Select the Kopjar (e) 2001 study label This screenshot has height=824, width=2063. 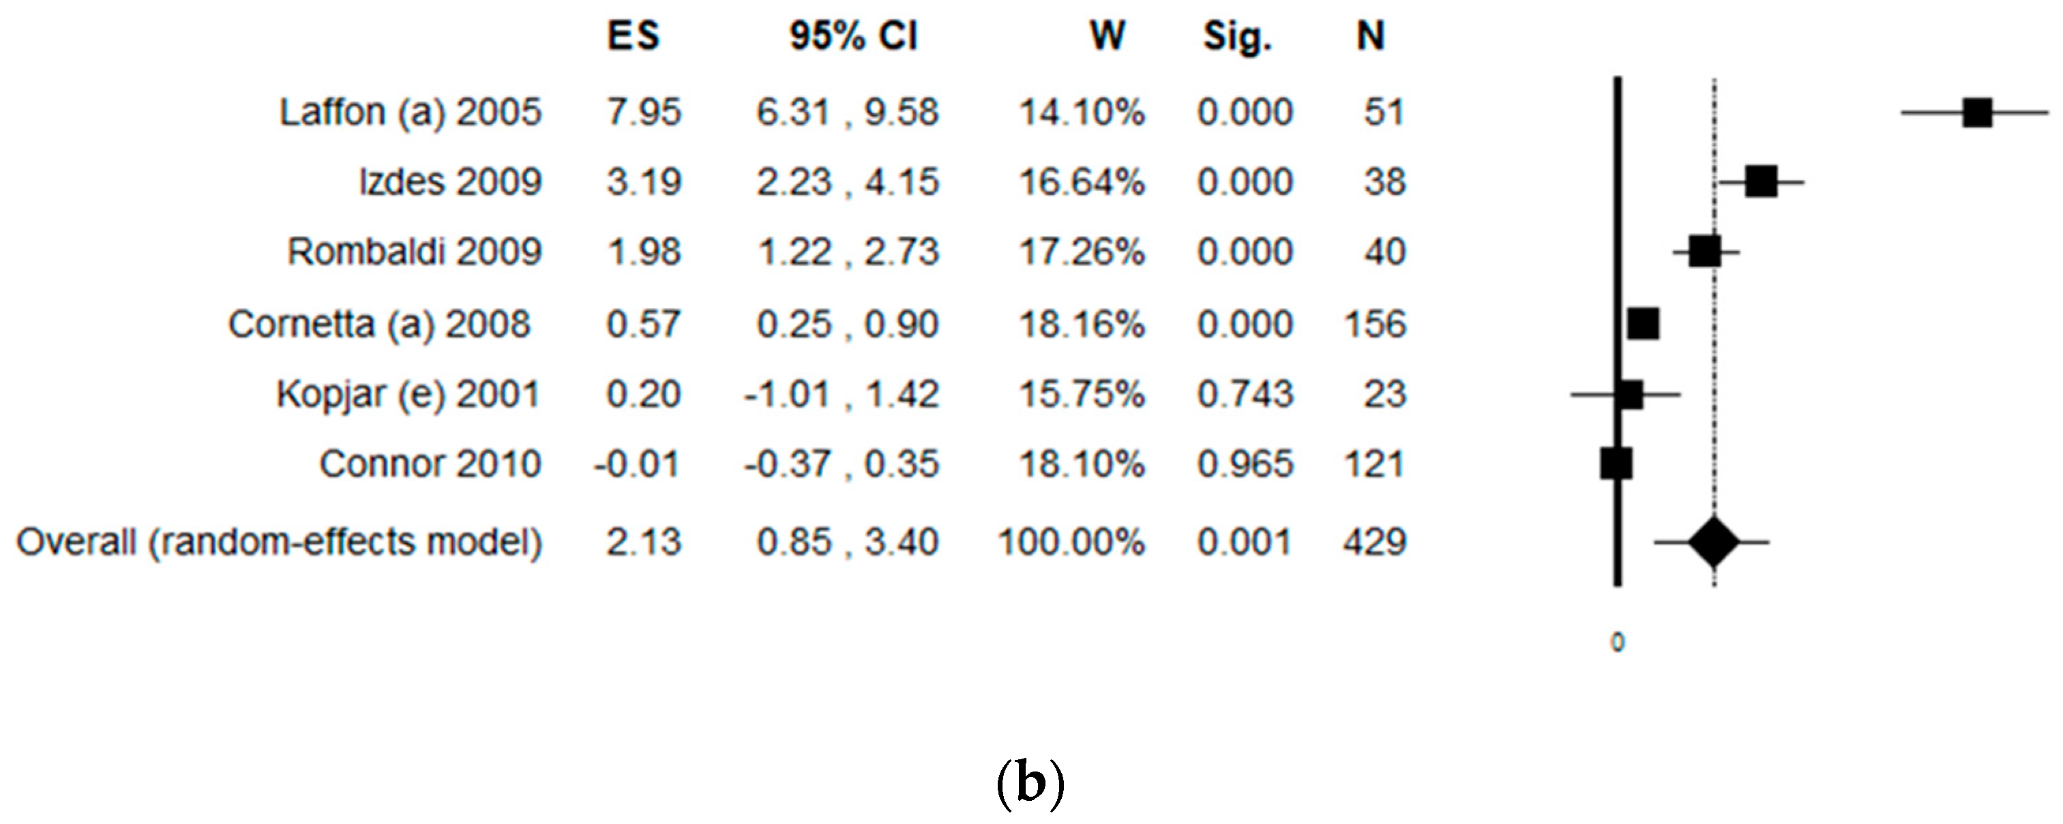tap(409, 395)
